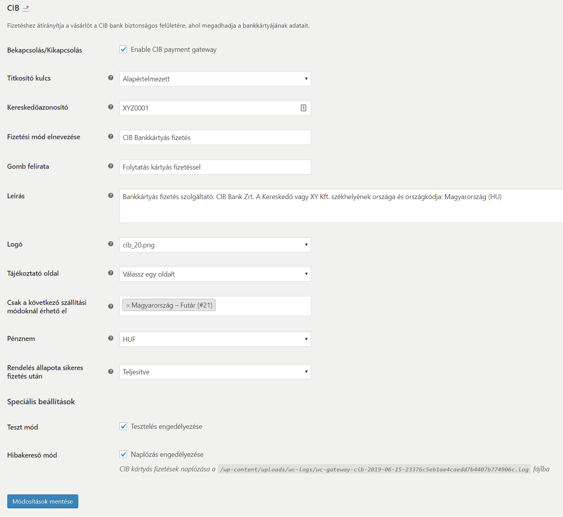Viewport: 563px width, 517px height.
Task: Click help icon for Fizetési mód elnevezése
Action: point(111,137)
